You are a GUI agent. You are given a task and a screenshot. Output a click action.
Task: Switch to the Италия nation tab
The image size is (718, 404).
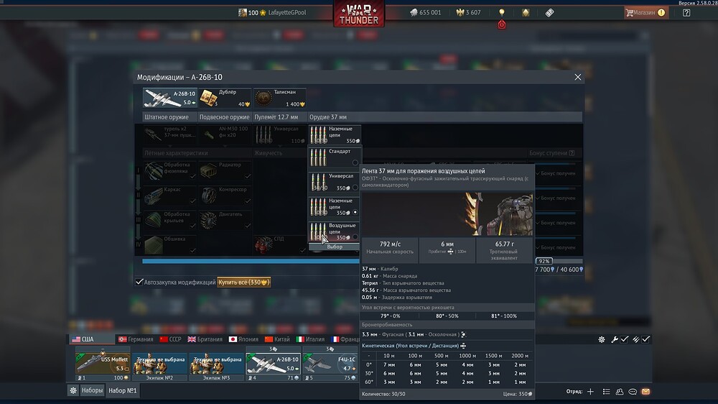tap(310, 339)
